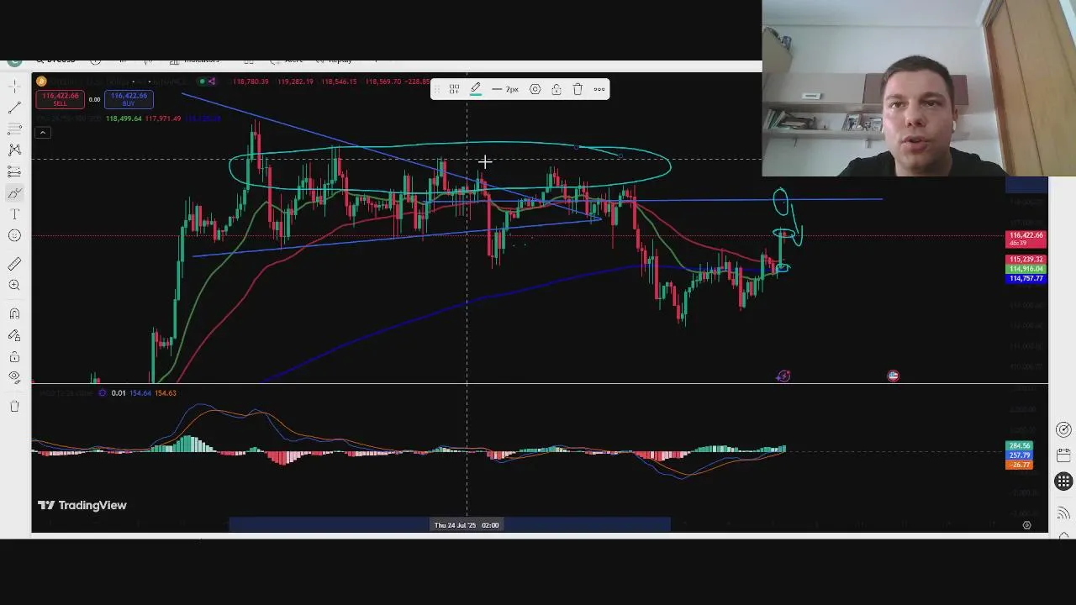Click the MACD value 154.64
The width and height of the screenshot is (1076, 605).
(x=140, y=392)
